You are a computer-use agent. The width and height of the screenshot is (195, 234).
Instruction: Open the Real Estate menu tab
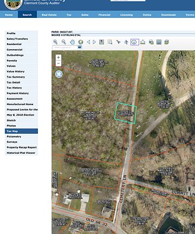(x=49, y=15)
